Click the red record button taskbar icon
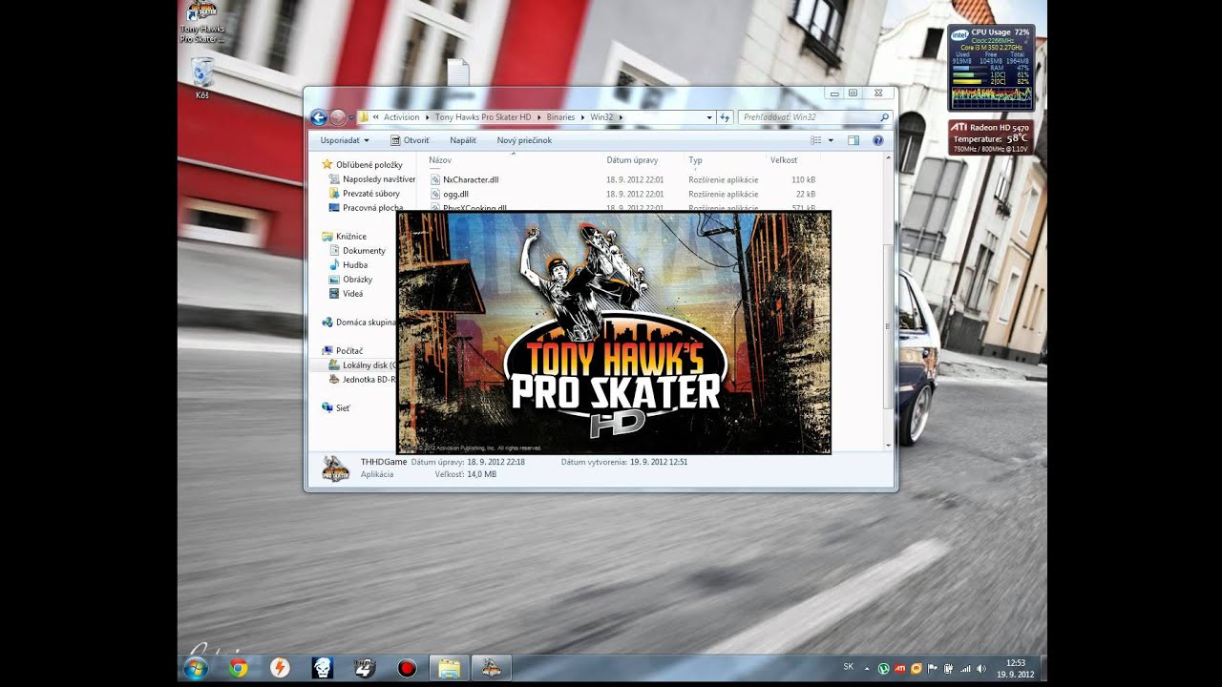The width and height of the screenshot is (1222, 687). click(x=407, y=668)
